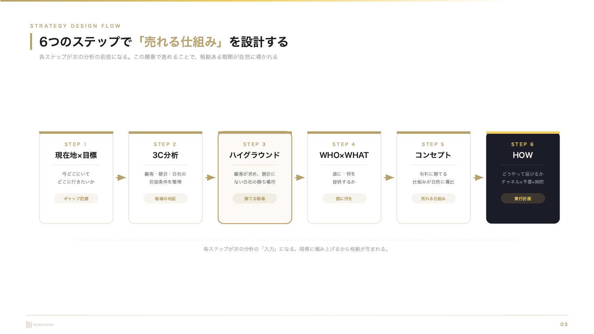Click the MyMarketer logo in the footer

pos(40,325)
